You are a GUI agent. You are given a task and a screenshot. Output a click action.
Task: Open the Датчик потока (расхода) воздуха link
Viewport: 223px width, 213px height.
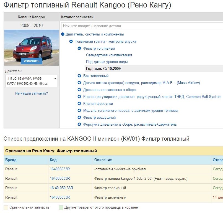point(141,83)
